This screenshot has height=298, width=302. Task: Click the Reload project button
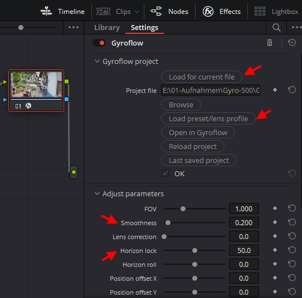(193, 146)
